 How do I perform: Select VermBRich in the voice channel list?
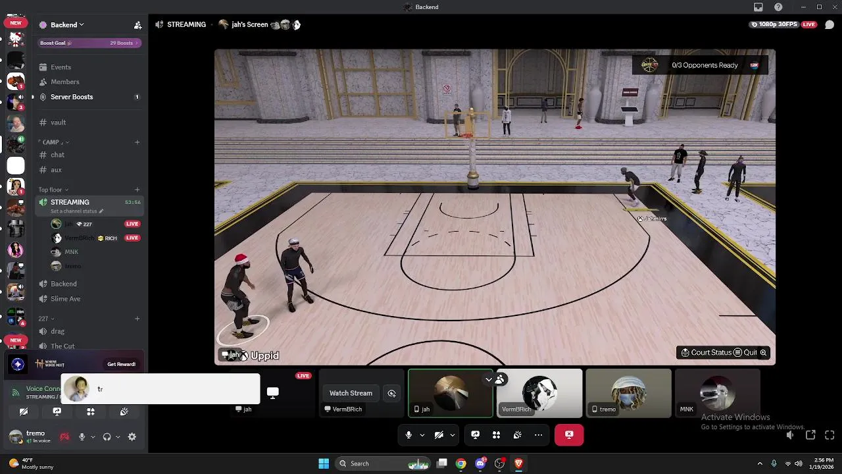point(97,238)
